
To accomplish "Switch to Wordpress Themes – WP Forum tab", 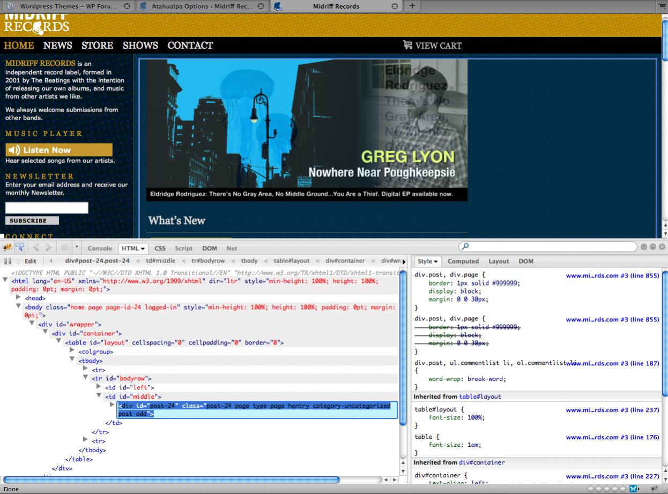I will [67, 6].
